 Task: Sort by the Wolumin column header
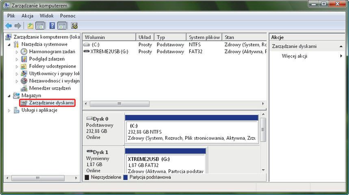pyautogui.click(x=109, y=37)
